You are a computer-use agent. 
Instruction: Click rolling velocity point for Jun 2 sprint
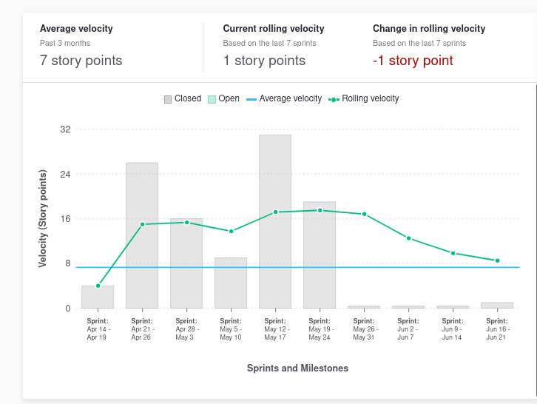408,238
